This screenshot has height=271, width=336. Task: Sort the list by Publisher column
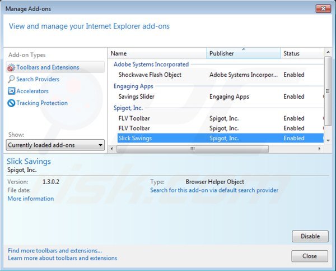coord(244,53)
